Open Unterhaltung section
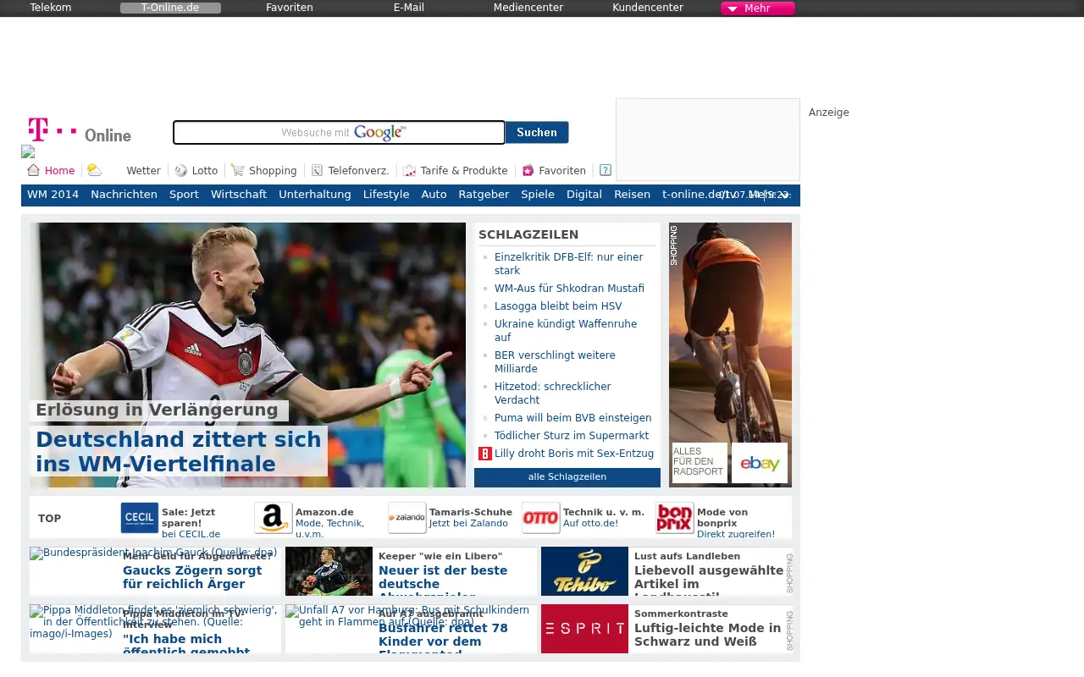1084x677 pixels. (315, 195)
